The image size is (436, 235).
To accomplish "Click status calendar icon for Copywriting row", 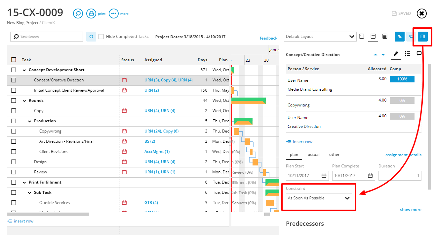I will [x=124, y=131].
